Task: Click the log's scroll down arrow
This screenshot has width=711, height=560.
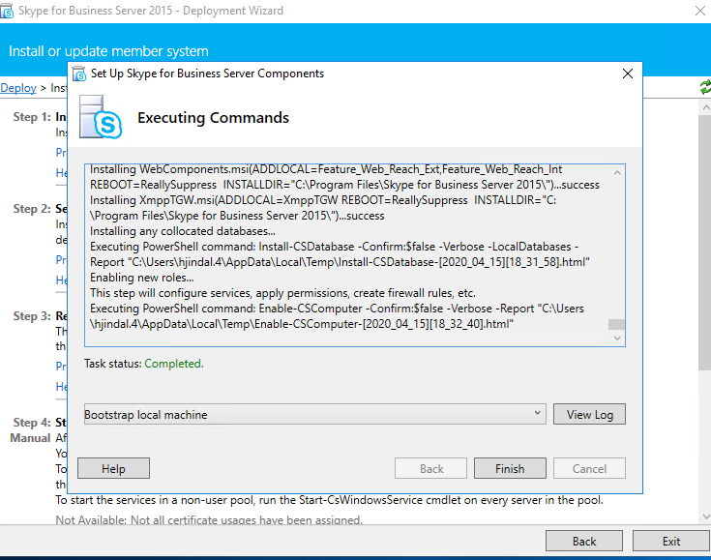Action: 616,338
